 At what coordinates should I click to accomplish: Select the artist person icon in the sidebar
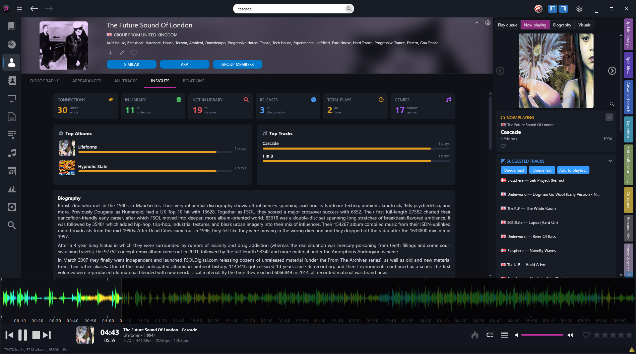(x=12, y=63)
